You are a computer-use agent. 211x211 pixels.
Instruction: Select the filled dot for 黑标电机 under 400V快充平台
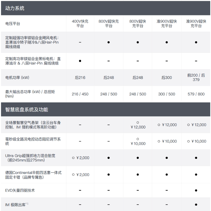pyautogui.click(x=80, y=61)
